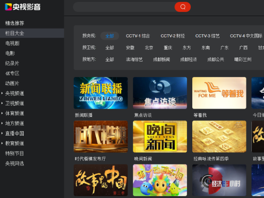Filter by CCTV-1 综合
The height and width of the screenshot is (198, 264).
point(138,36)
